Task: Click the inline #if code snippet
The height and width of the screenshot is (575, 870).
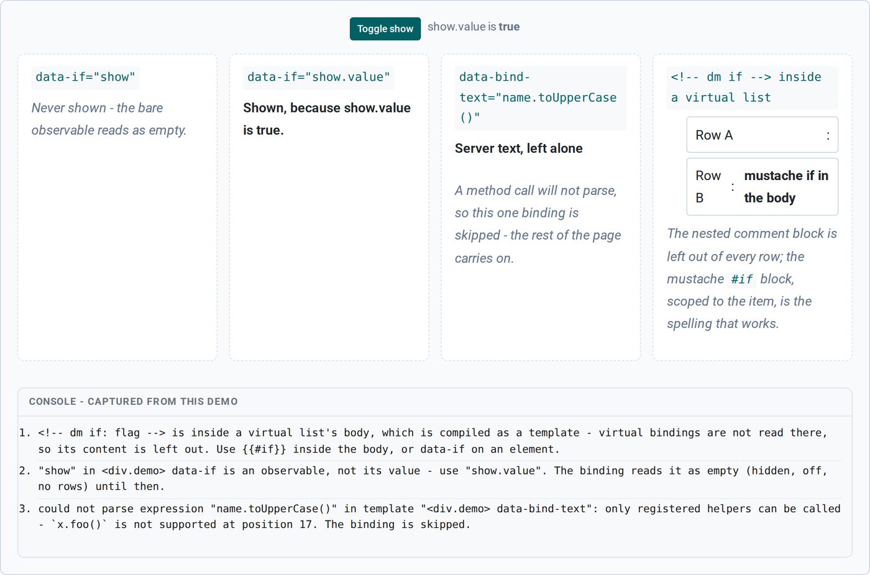Action: point(742,279)
